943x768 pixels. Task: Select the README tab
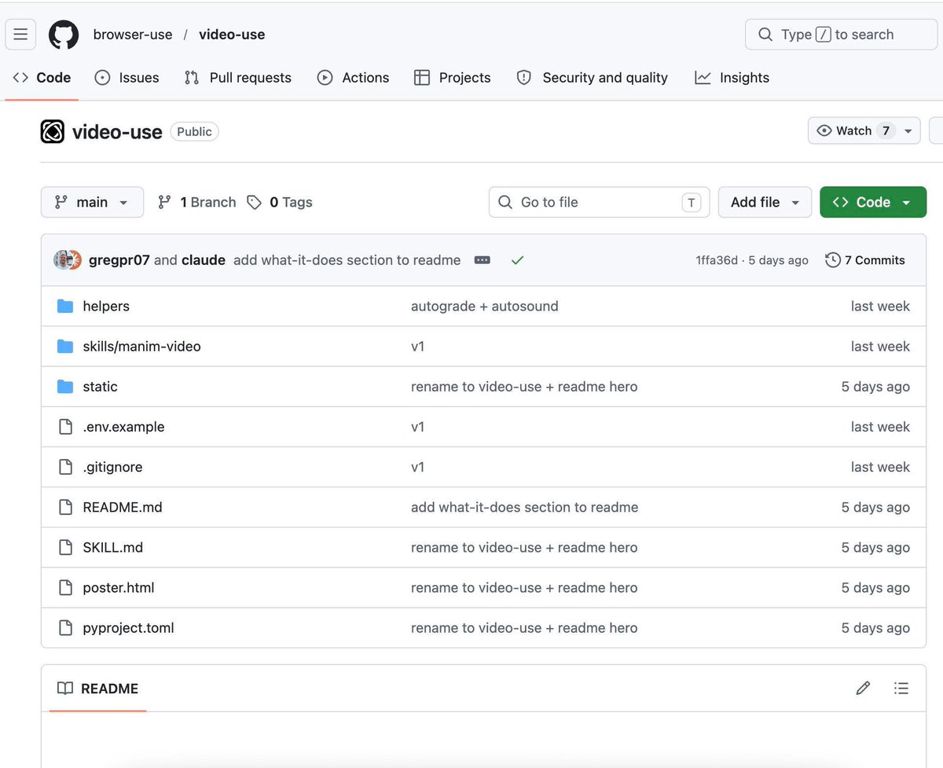98,689
